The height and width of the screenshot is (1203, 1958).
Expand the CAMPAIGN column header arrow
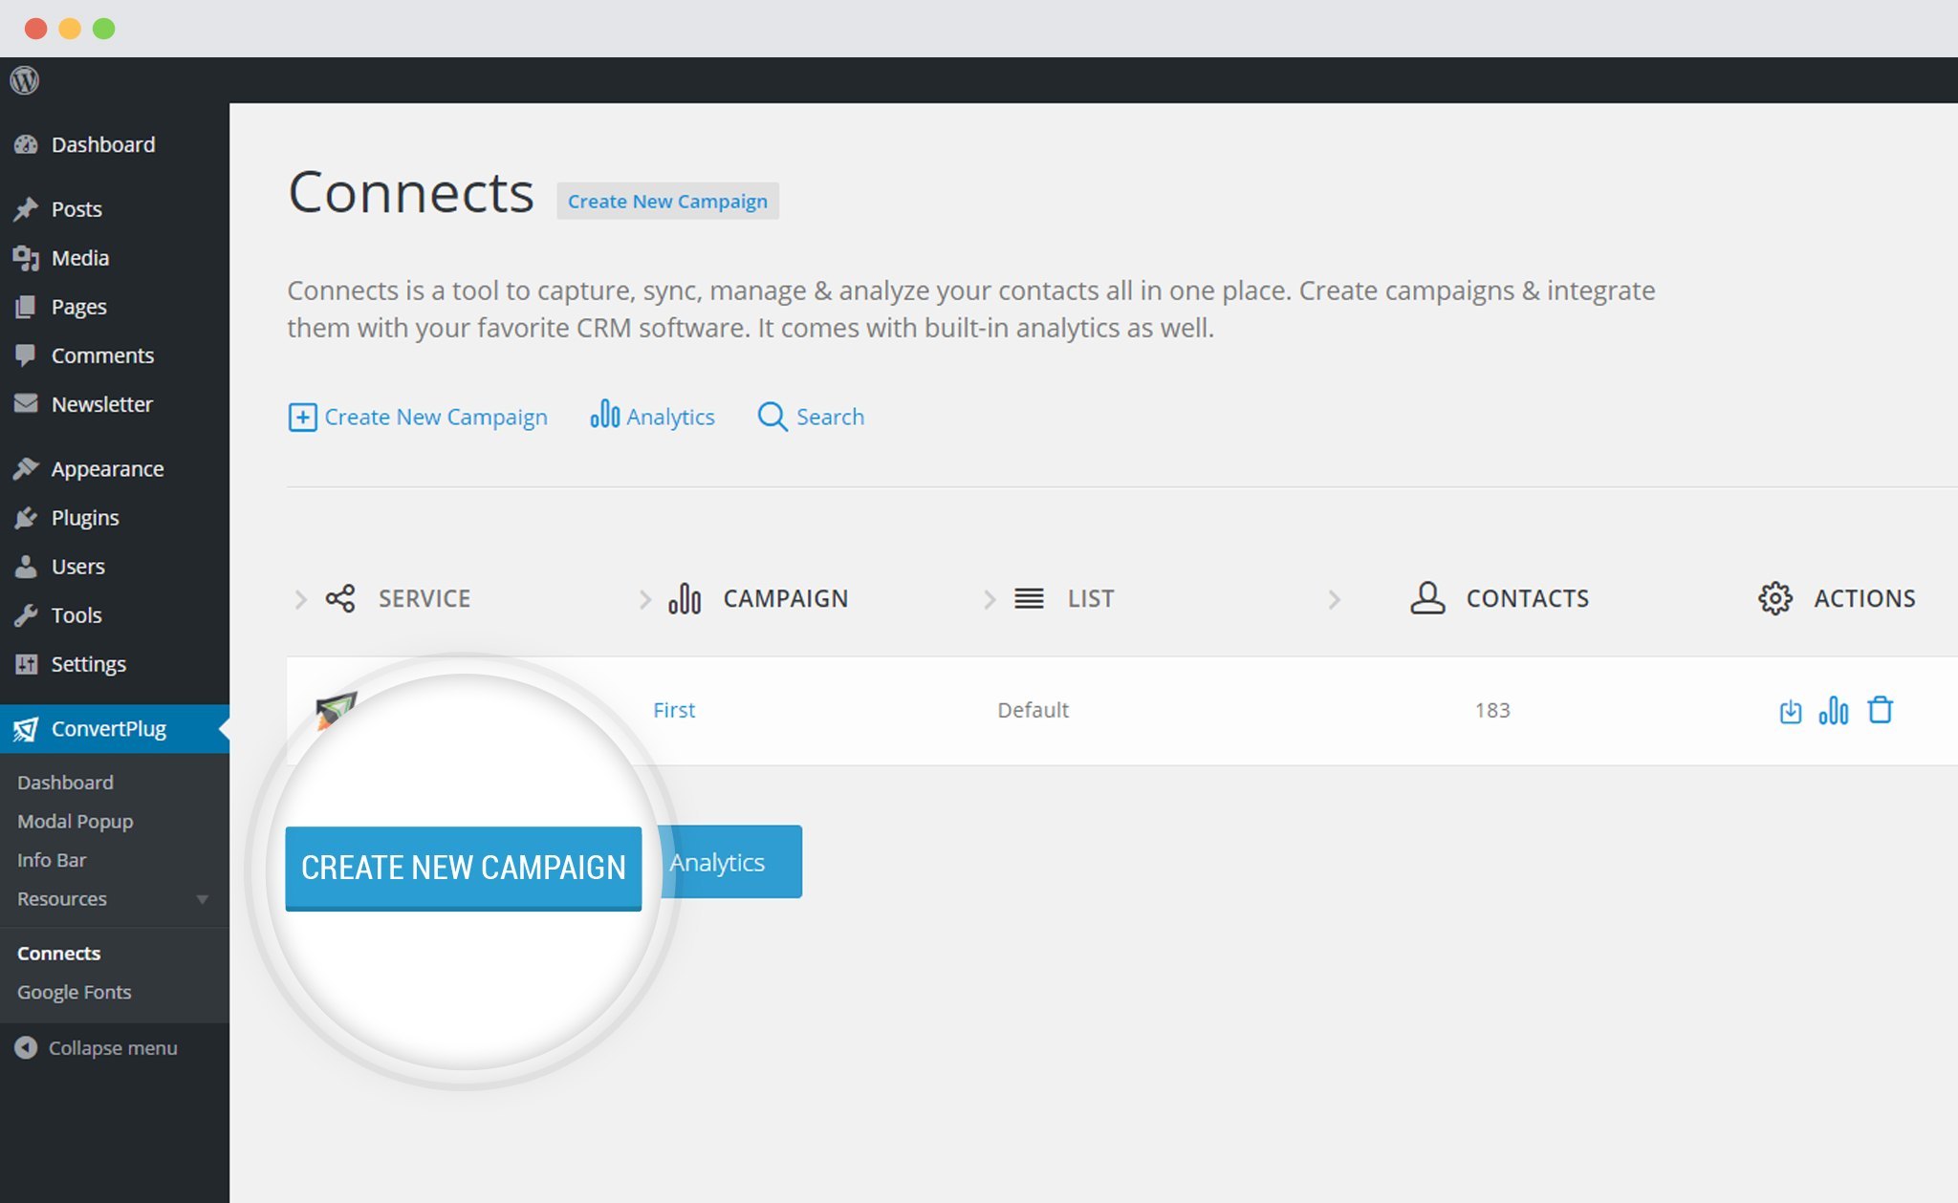pyautogui.click(x=642, y=598)
